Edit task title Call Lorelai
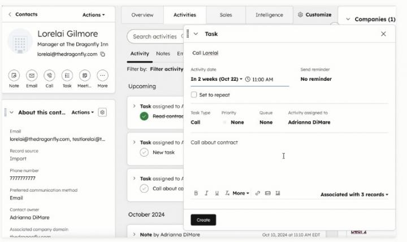407x242 pixels. tap(205, 53)
